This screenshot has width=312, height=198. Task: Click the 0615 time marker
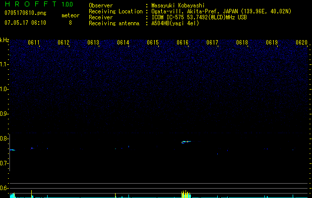tap(153, 43)
